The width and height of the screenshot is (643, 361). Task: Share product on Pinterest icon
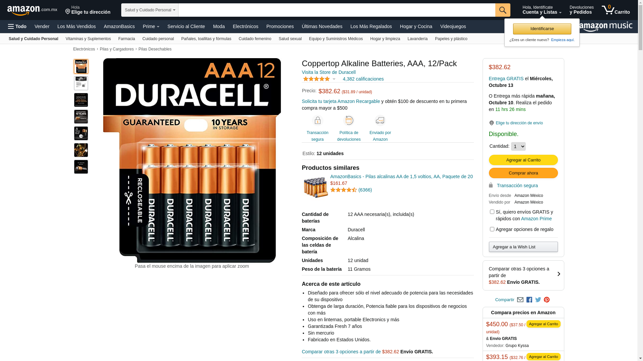[547, 300]
